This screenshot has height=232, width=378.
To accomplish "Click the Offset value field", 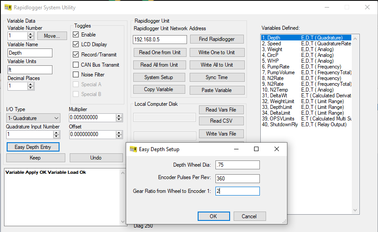I will click(92, 134).
